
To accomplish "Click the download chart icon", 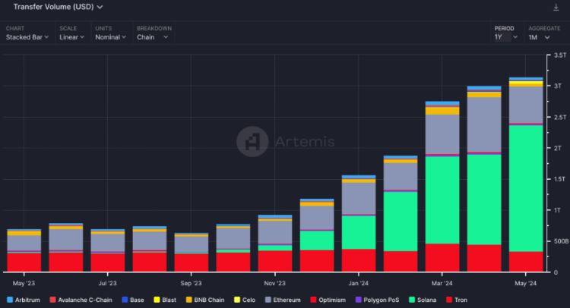I will coord(556,8).
